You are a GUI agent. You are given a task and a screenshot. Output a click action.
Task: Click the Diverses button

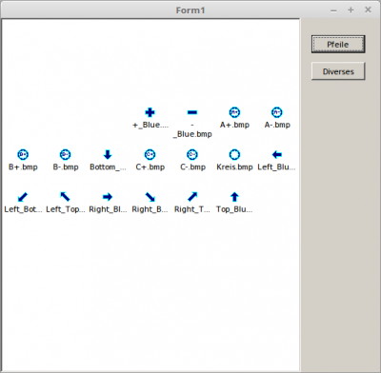[338, 71]
